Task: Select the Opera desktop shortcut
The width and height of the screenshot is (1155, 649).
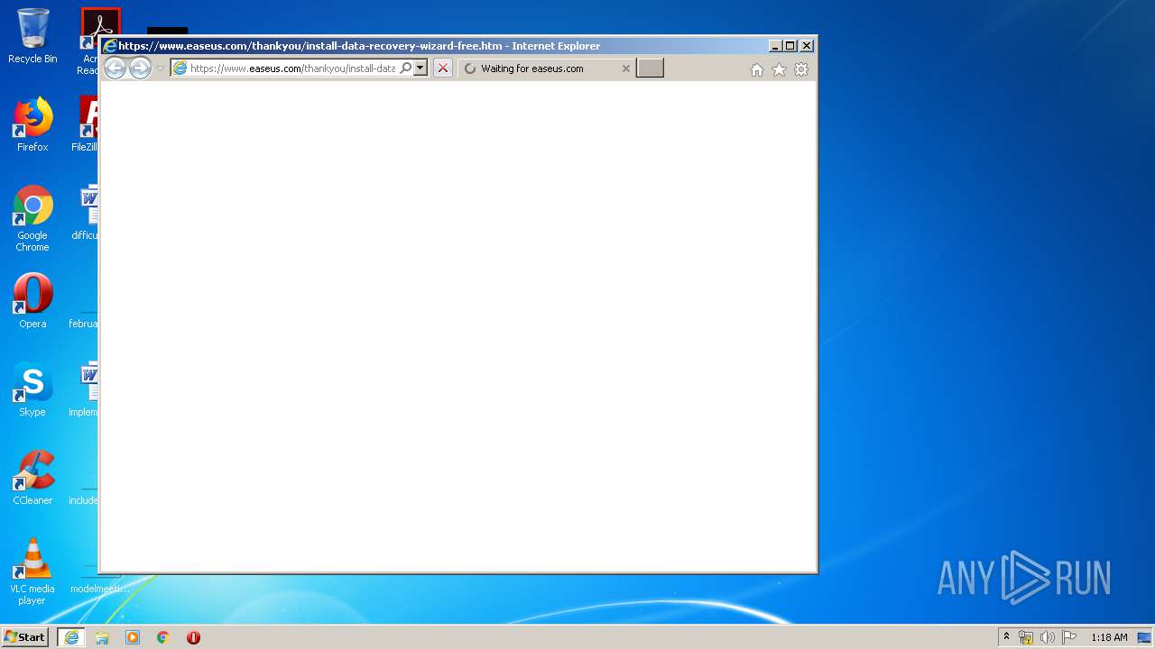Action: tap(32, 301)
